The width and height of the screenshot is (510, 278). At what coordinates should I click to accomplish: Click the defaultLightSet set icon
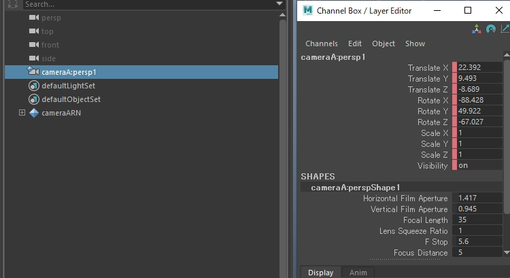point(34,86)
